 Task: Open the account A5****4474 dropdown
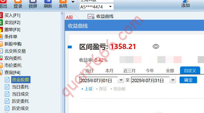(x=110, y=7)
